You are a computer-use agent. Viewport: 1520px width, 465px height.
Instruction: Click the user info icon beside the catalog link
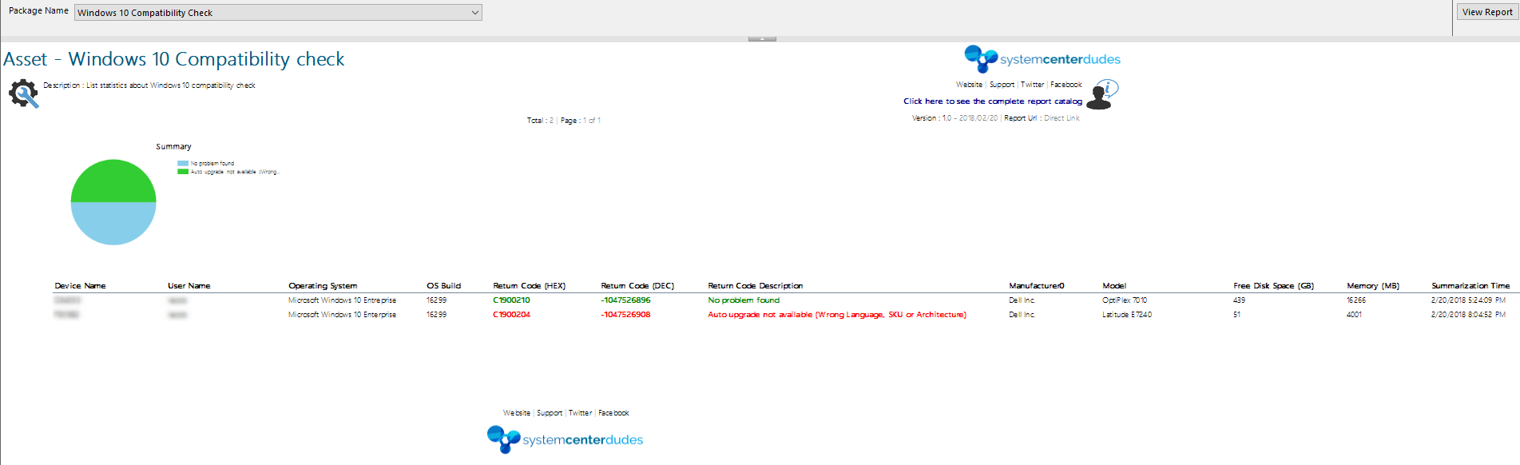1102,94
